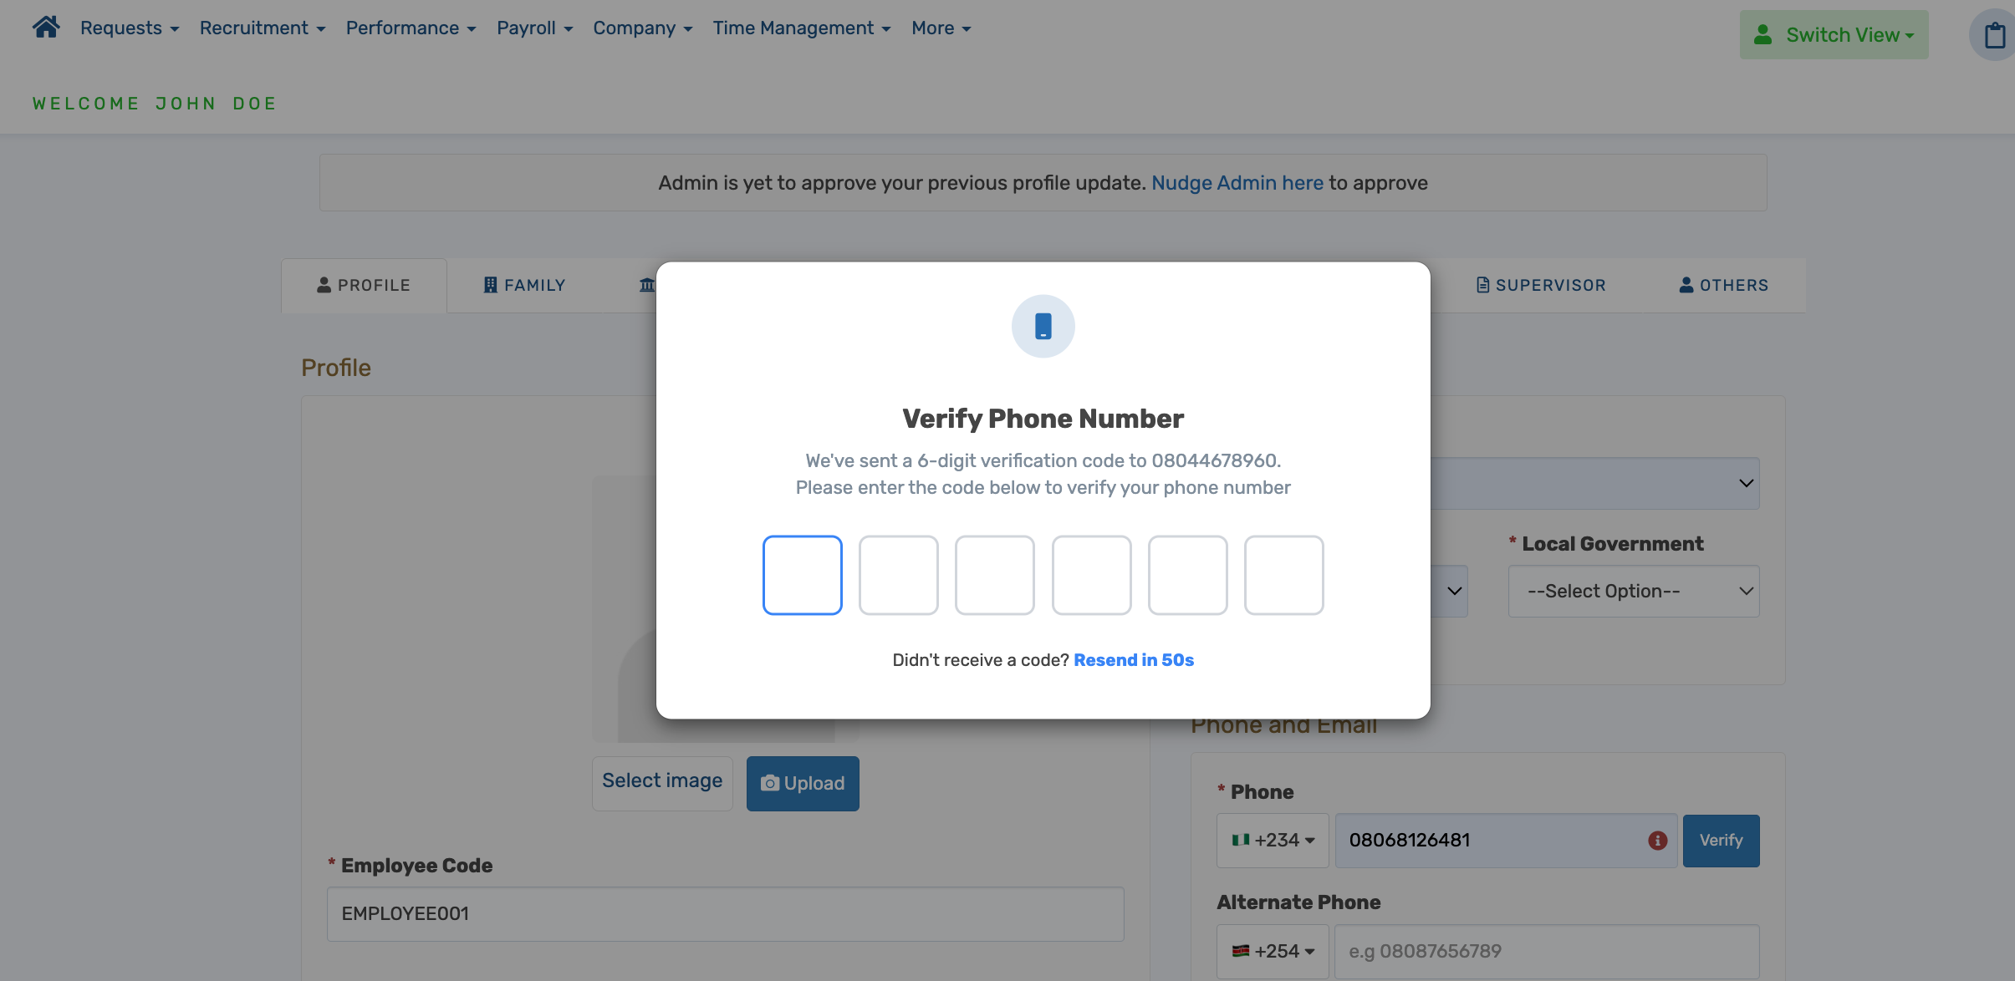The image size is (2015, 981).
Task: Switch to the OTHERS tab
Action: (1723, 286)
